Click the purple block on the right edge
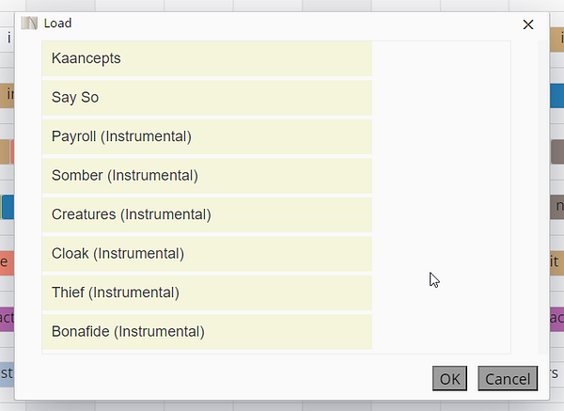 (556, 319)
